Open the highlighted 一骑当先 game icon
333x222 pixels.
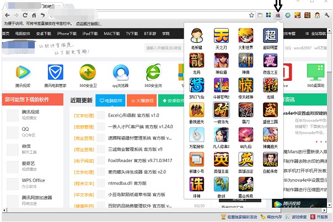pos(221,110)
